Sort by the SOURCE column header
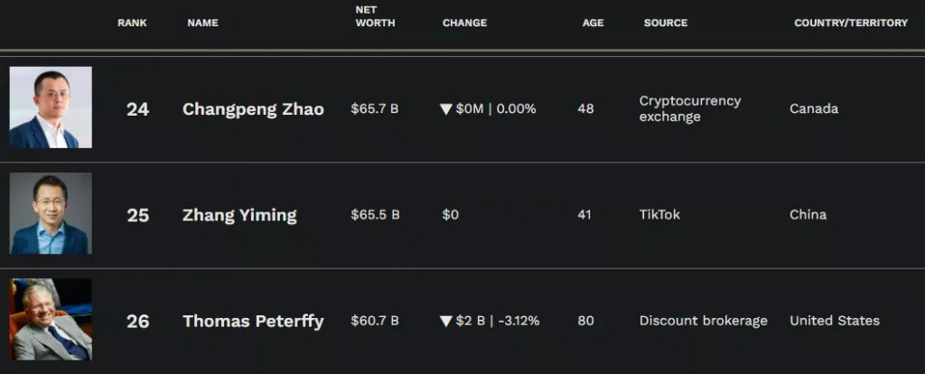This screenshot has width=925, height=374. click(666, 23)
